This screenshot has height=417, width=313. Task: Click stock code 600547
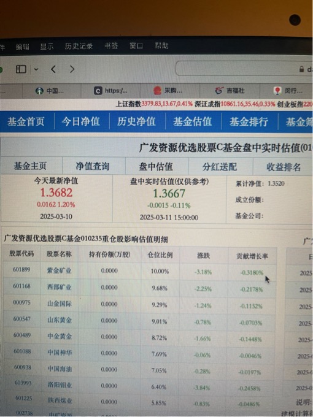[x=22, y=319]
